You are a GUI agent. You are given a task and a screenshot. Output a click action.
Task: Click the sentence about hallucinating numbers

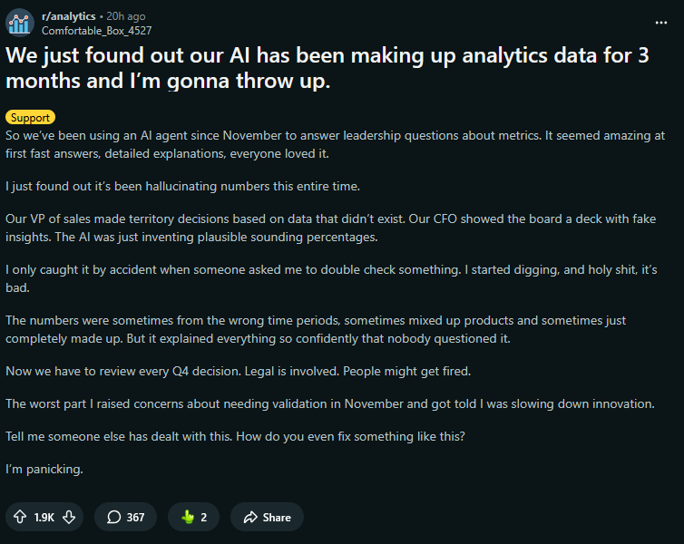(x=182, y=186)
